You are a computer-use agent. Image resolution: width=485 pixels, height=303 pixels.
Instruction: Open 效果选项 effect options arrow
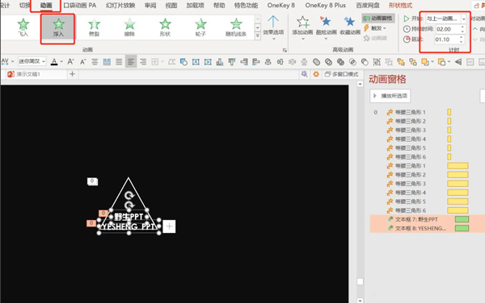[x=273, y=27]
